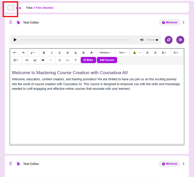
Task: Switch to code view
Action: [x=68, y=60]
